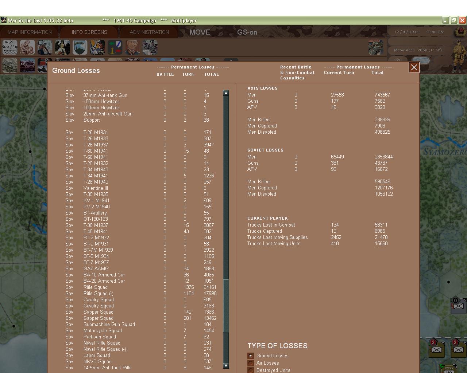
Task: Click the Soviet Men Captured value 1207176
Action: (x=383, y=188)
